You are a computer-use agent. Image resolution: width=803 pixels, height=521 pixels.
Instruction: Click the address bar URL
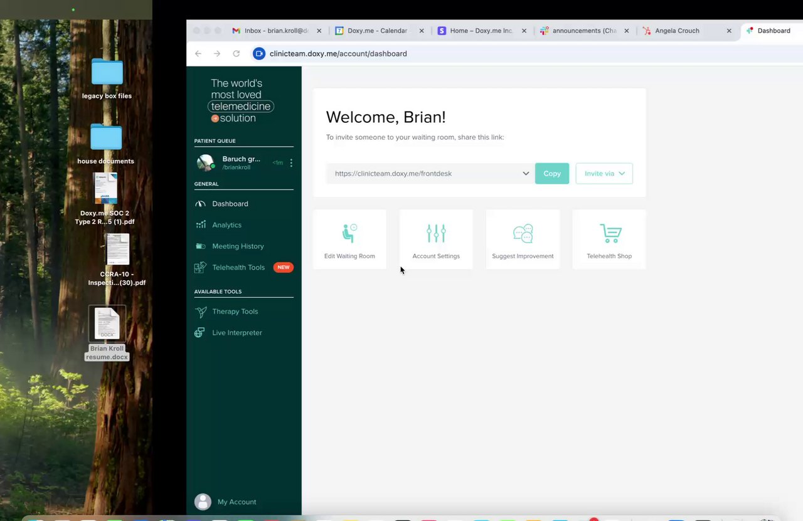pos(338,54)
